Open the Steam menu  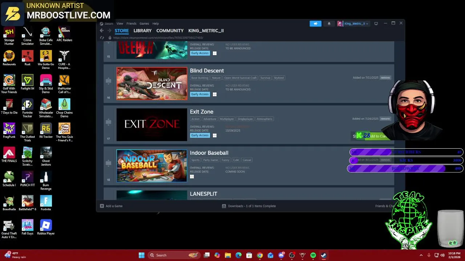pos(109,24)
